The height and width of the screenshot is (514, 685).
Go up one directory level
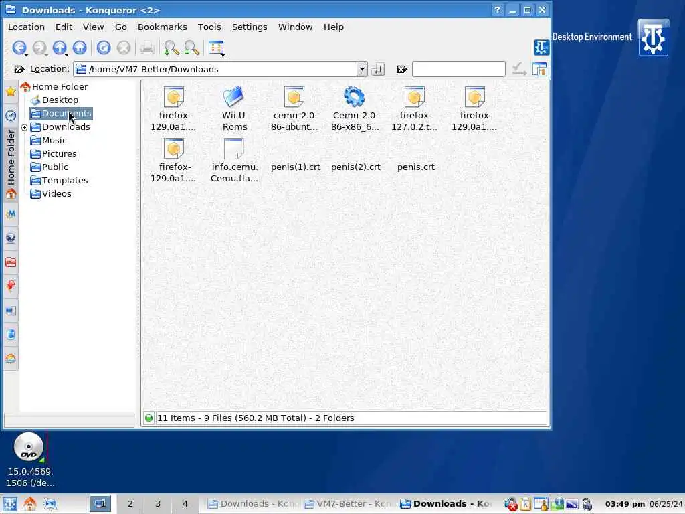(x=60, y=48)
